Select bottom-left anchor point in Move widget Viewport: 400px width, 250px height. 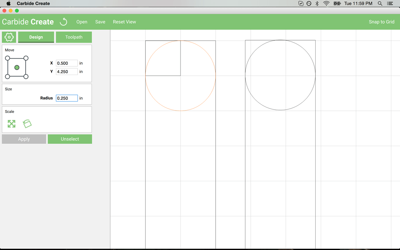click(7, 77)
